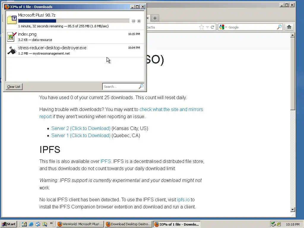Click the fourth quick launch search icon
304x228 pixels.
(x=45, y=224)
